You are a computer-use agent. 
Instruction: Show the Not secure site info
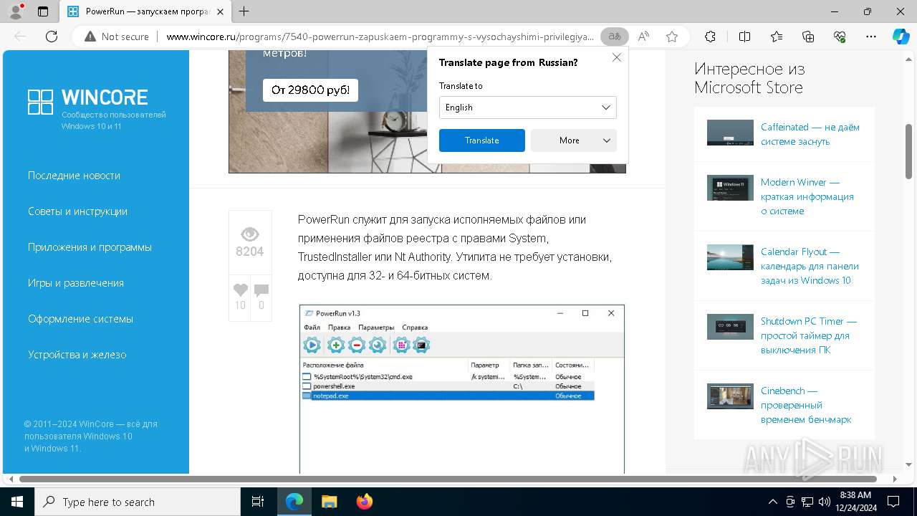[117, 37]
